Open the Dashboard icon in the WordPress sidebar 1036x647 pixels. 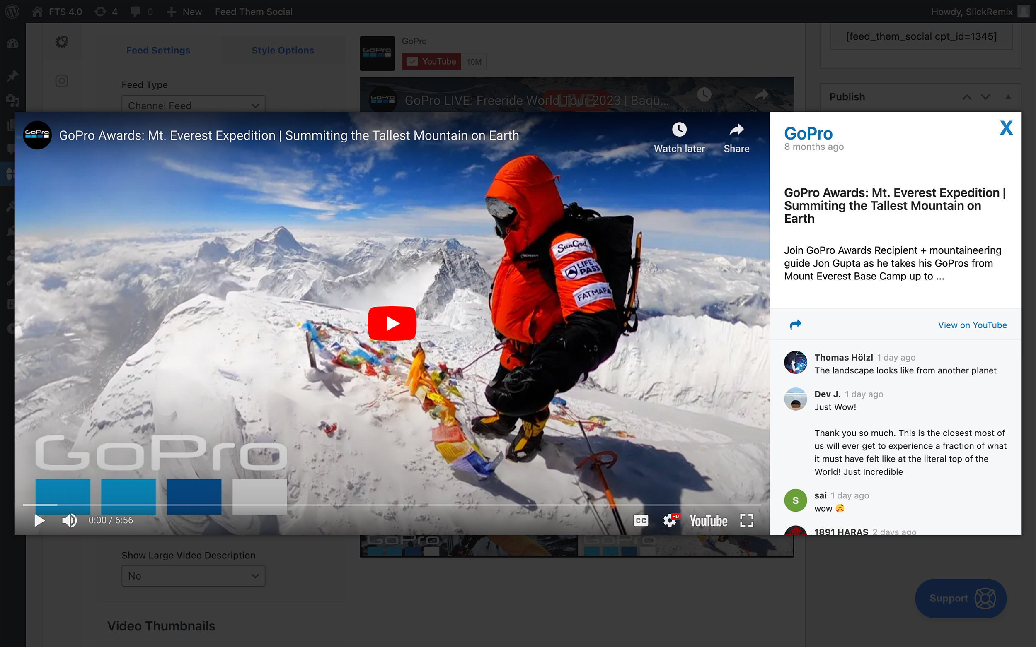(12, 43)
